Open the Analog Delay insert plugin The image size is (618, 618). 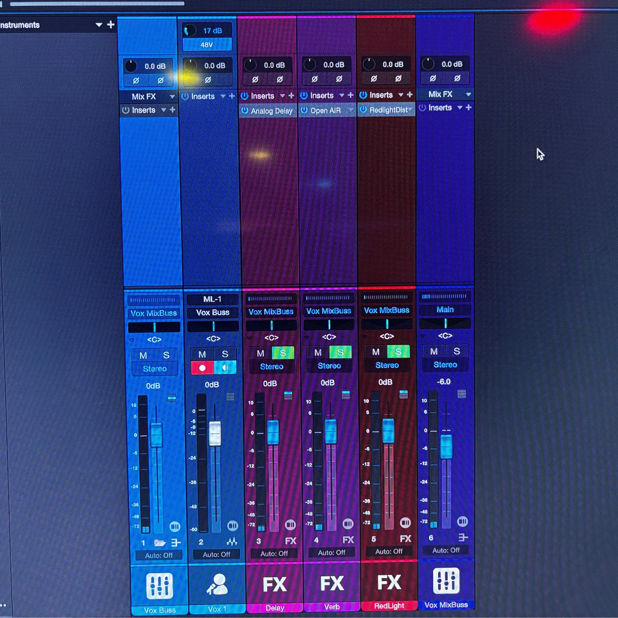(x=272, y=111)
